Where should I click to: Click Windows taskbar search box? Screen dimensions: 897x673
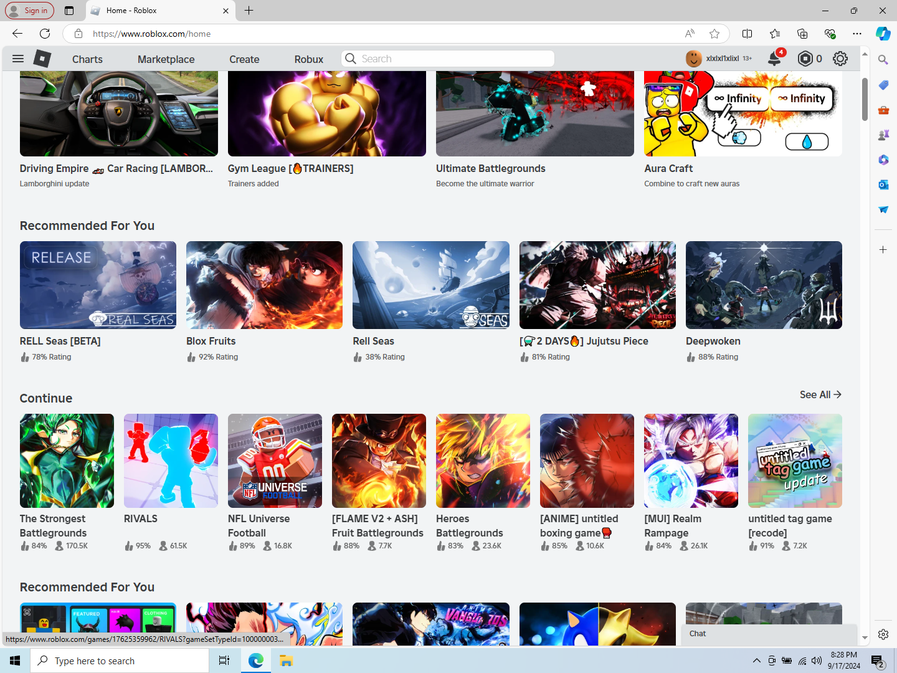[x=120, y=661]
